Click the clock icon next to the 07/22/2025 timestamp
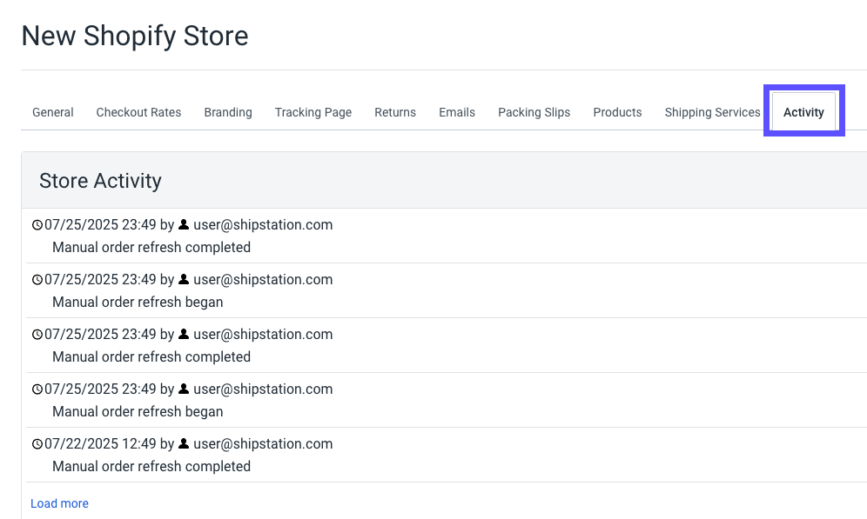Viewport: 867px width, 519px height. [37, 443]
